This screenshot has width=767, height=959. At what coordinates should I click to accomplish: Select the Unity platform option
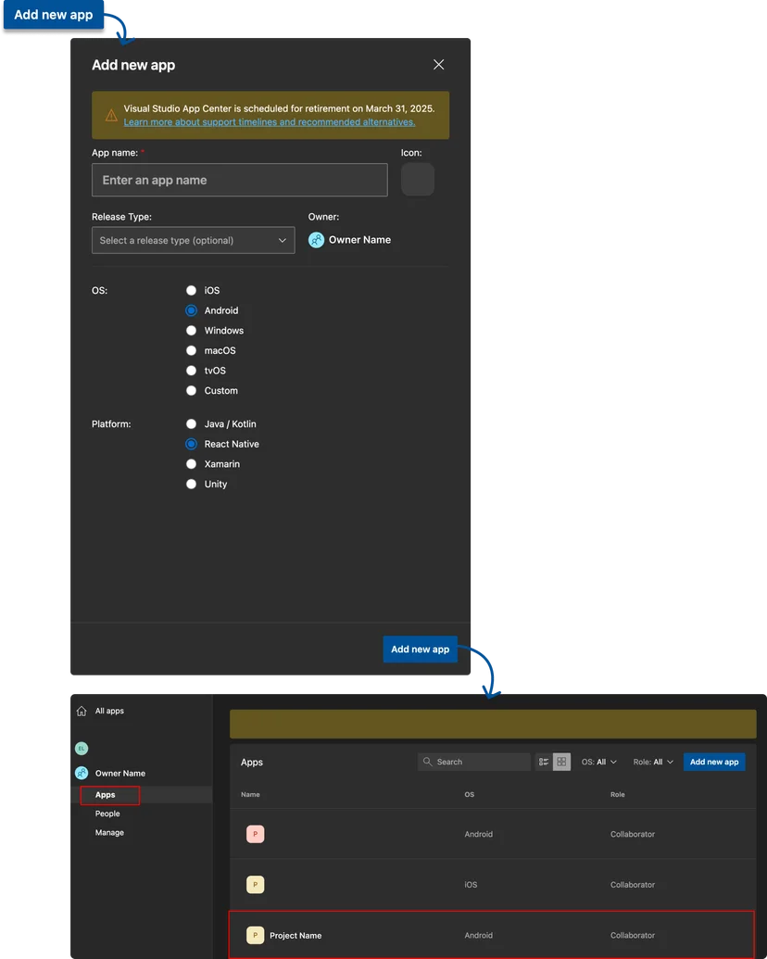tap(192, 484)
